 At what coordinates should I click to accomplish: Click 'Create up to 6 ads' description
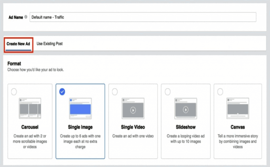80,141
